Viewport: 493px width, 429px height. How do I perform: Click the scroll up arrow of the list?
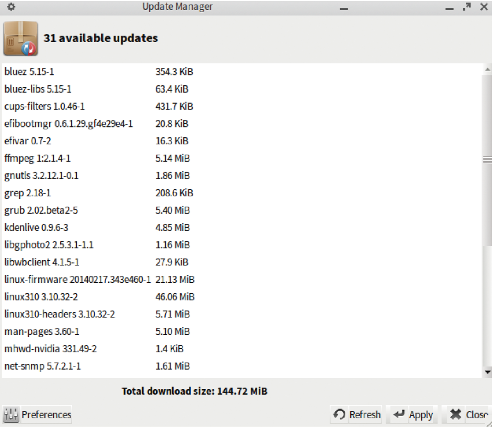(488, 70)
